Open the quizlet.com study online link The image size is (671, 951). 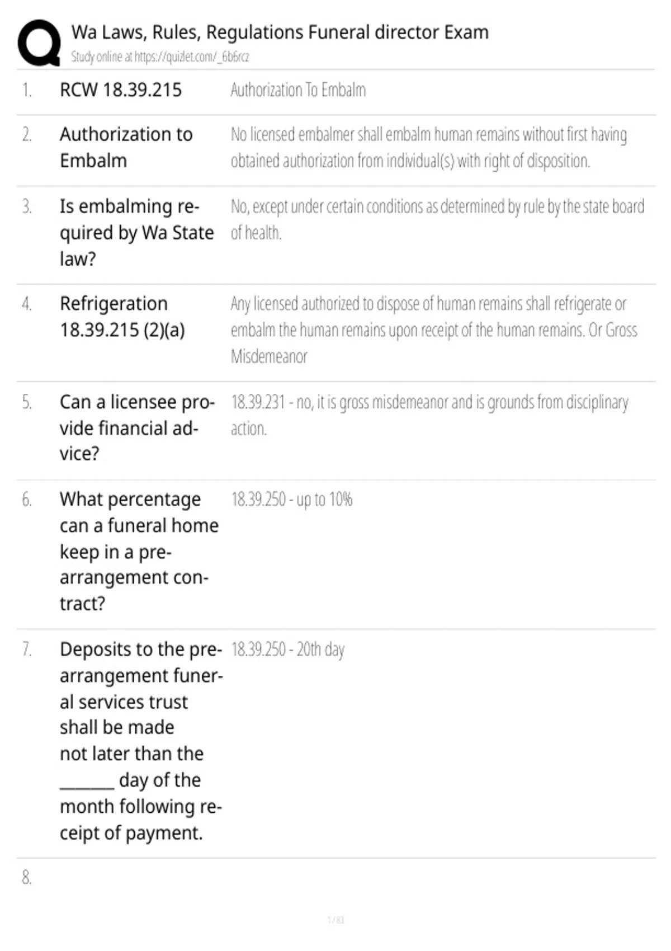click(160, 57)
